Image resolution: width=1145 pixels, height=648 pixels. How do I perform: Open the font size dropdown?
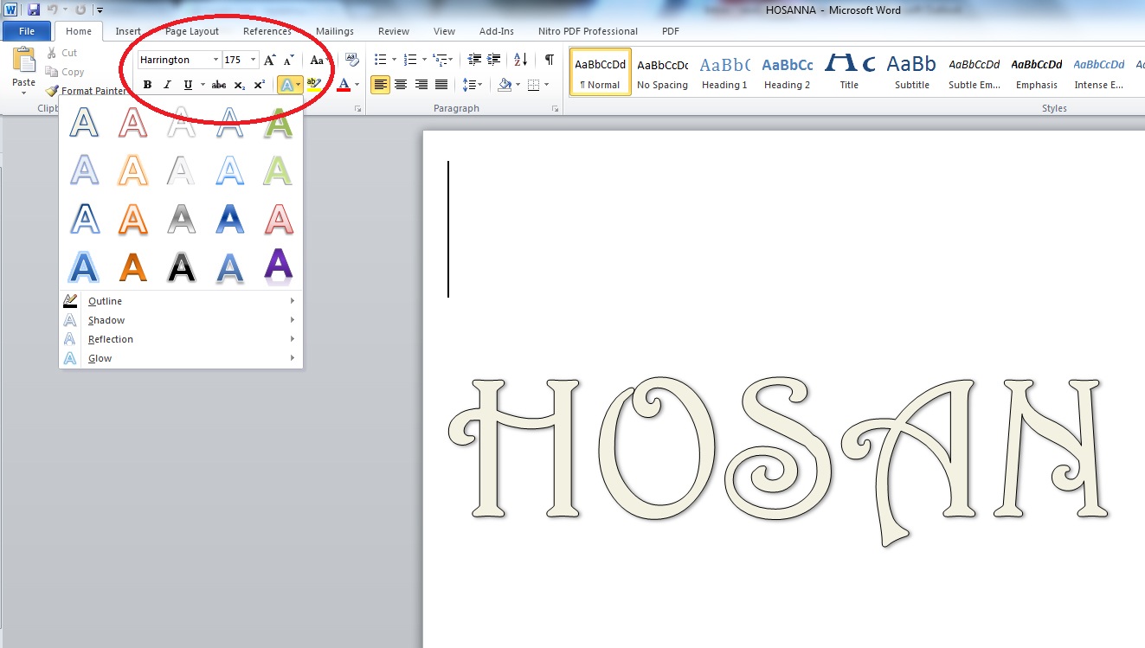click(x=253, y=59)
